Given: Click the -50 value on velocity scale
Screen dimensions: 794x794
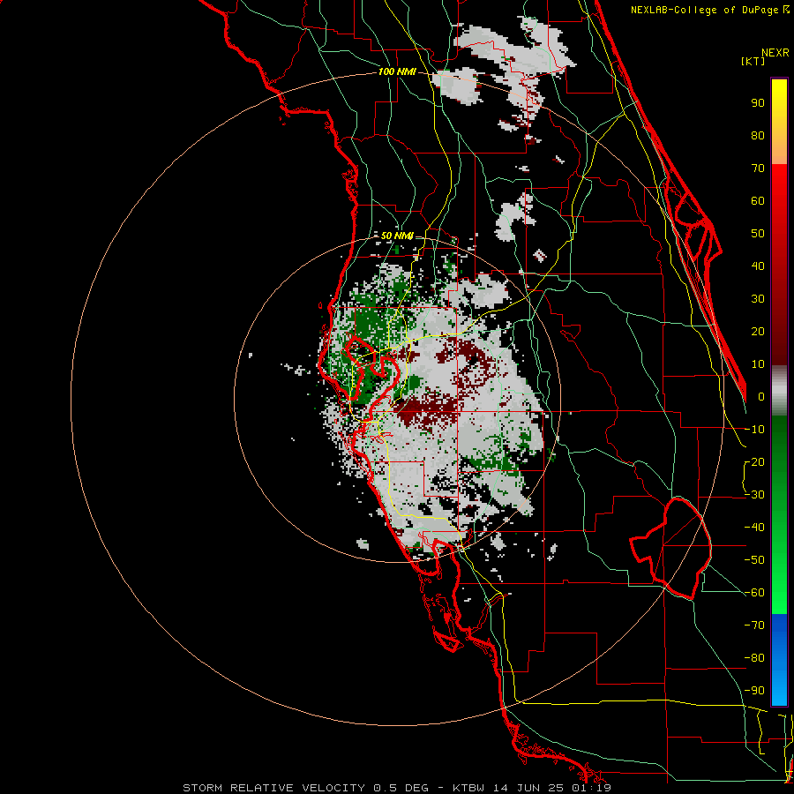Looking at the screenshot, I should 754,560.
